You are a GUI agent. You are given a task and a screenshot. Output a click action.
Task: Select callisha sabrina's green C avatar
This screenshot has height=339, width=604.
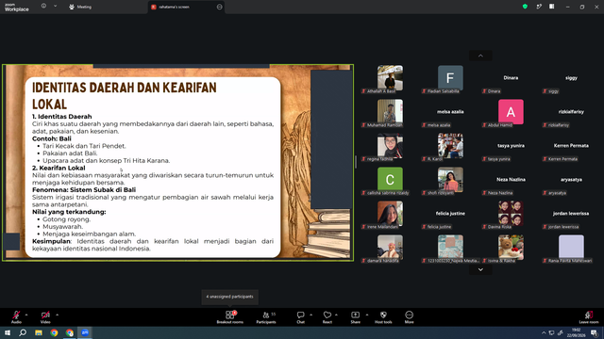[x=390, y=180]
